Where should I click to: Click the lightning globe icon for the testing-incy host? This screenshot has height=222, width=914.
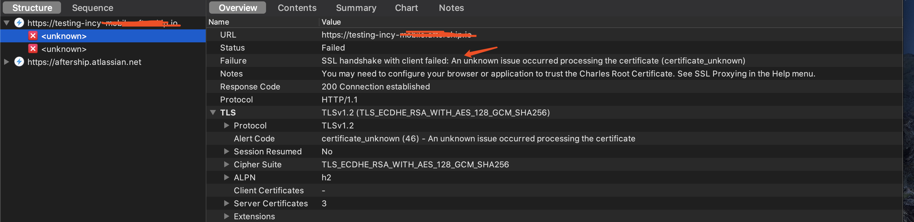19,23
